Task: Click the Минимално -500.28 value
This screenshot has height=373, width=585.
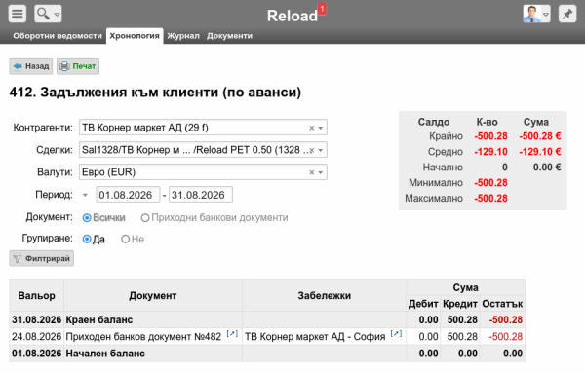Action: click(490, 183)
